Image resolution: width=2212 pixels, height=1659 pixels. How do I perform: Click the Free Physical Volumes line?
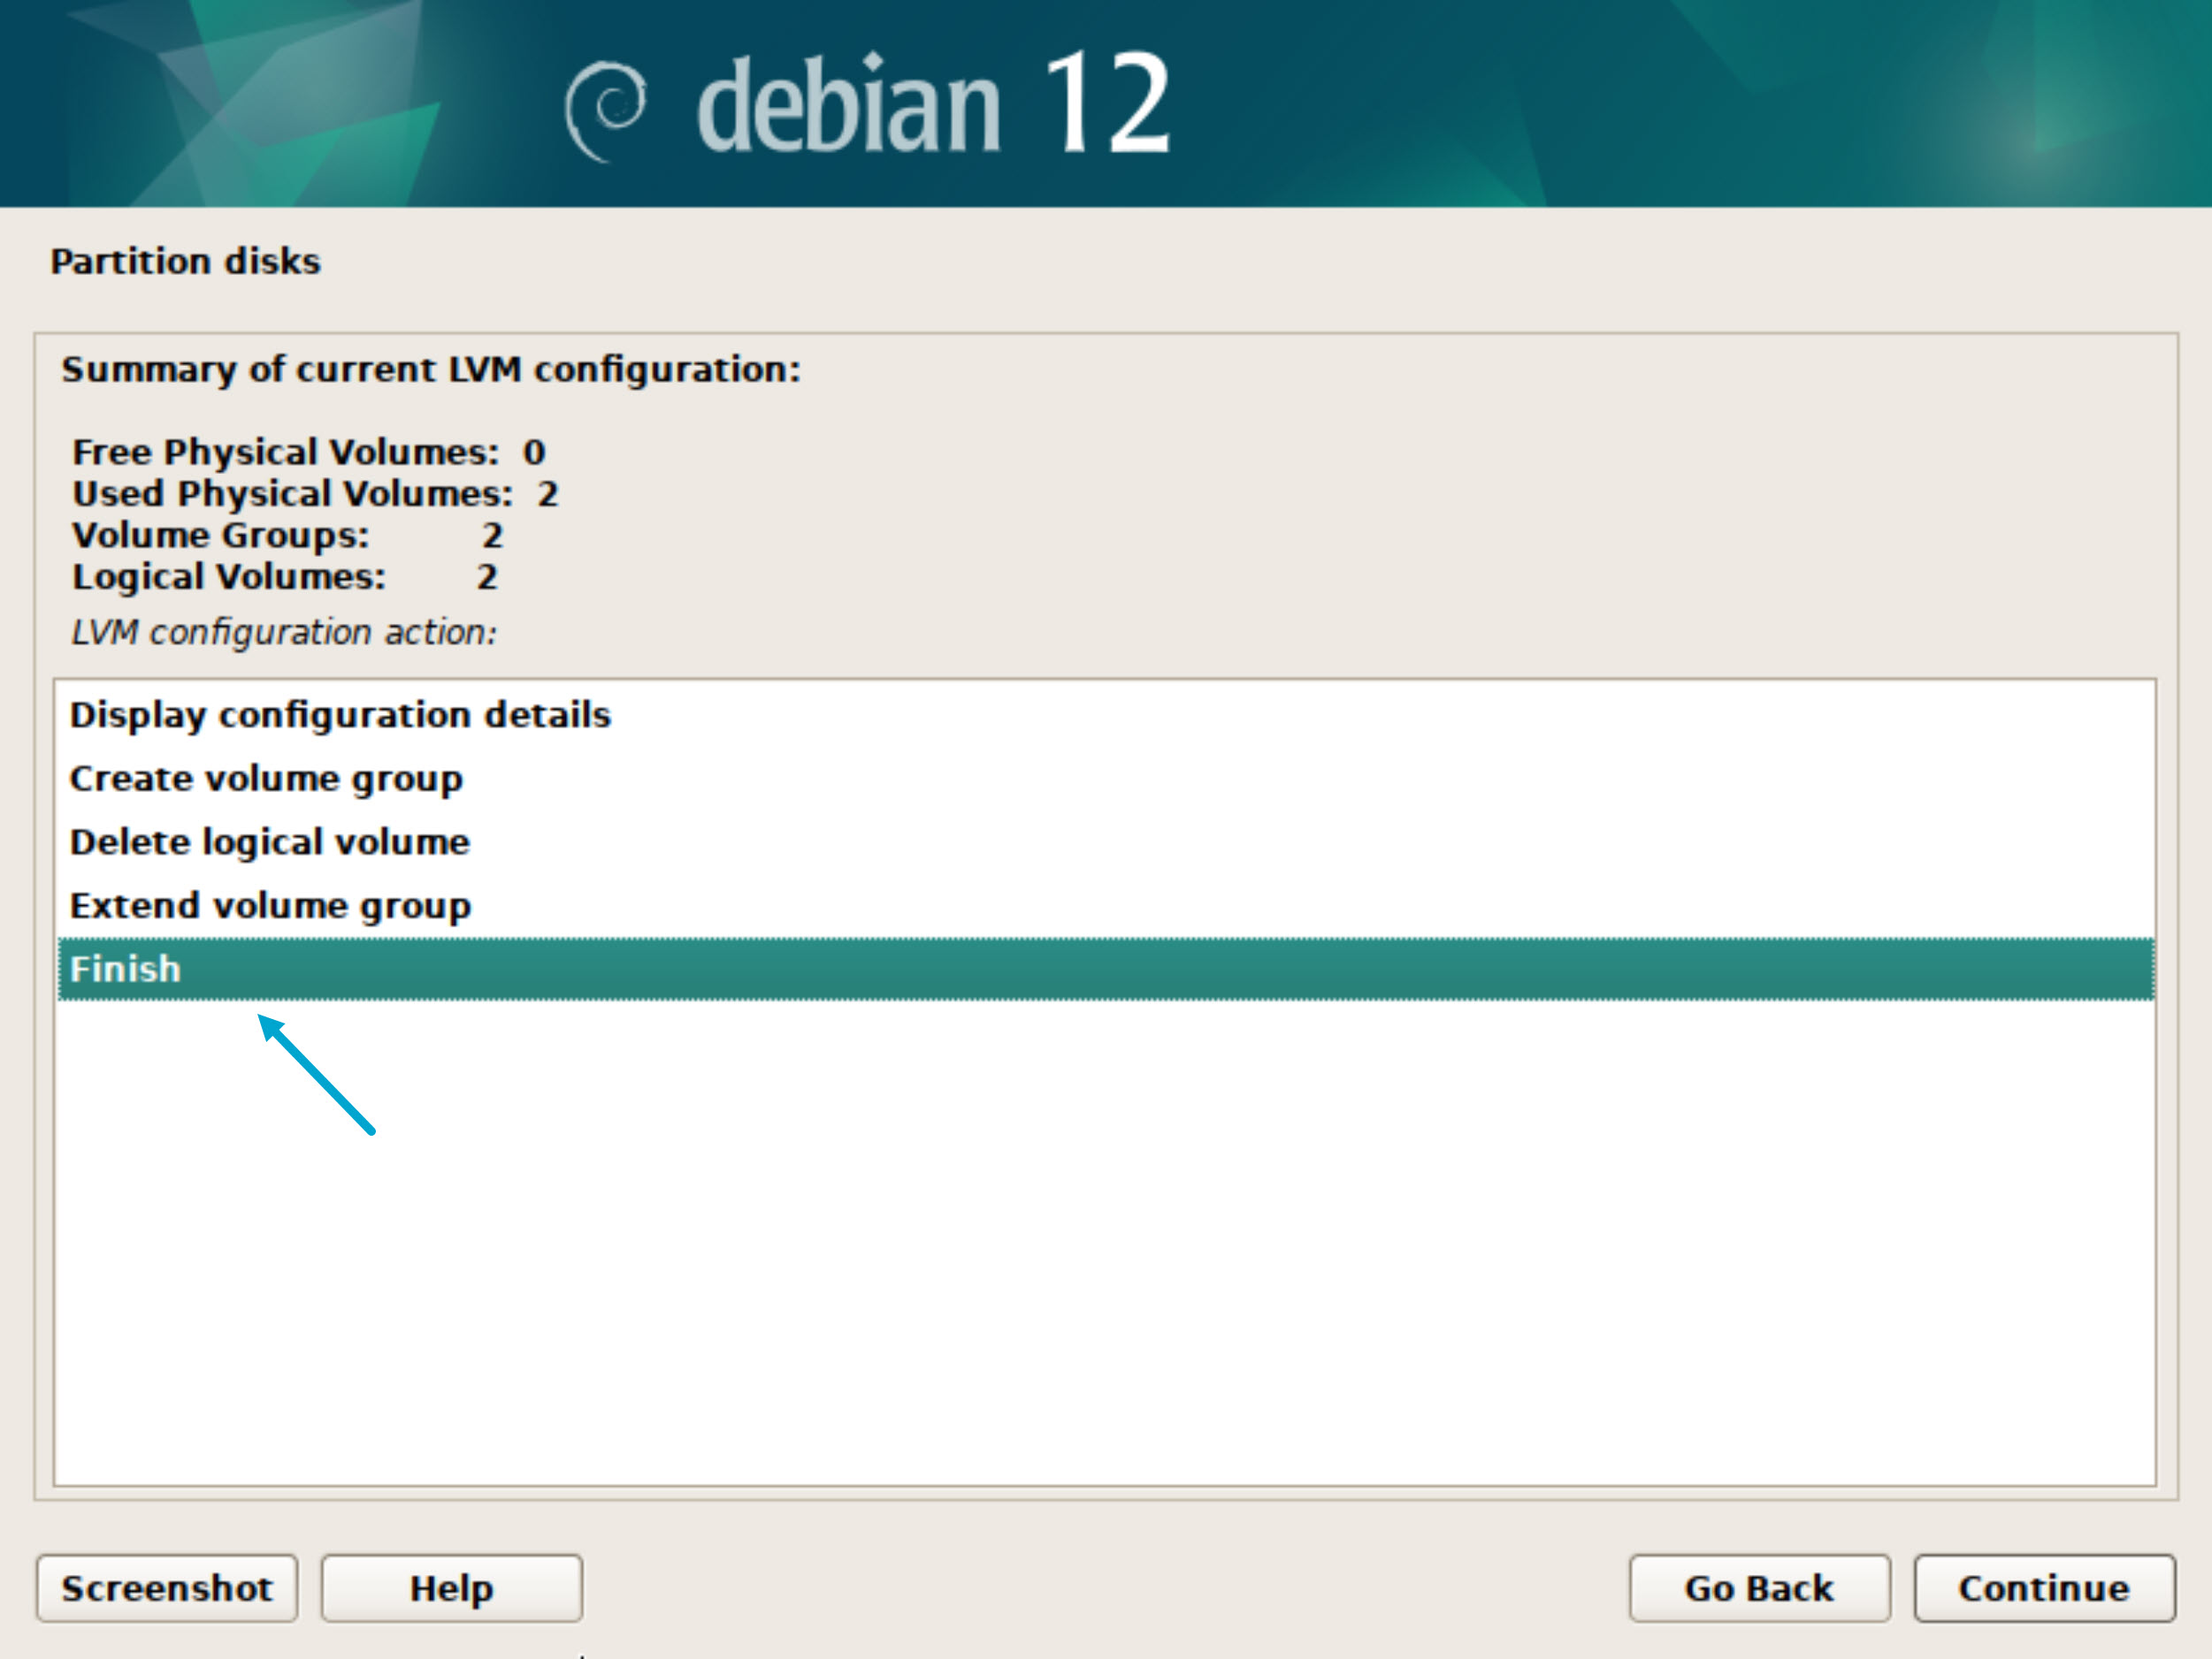pos(308,453)
